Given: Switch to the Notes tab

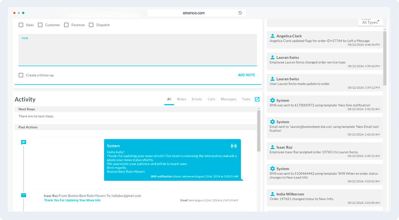Looking at the screenshot, I should (181, 99).
